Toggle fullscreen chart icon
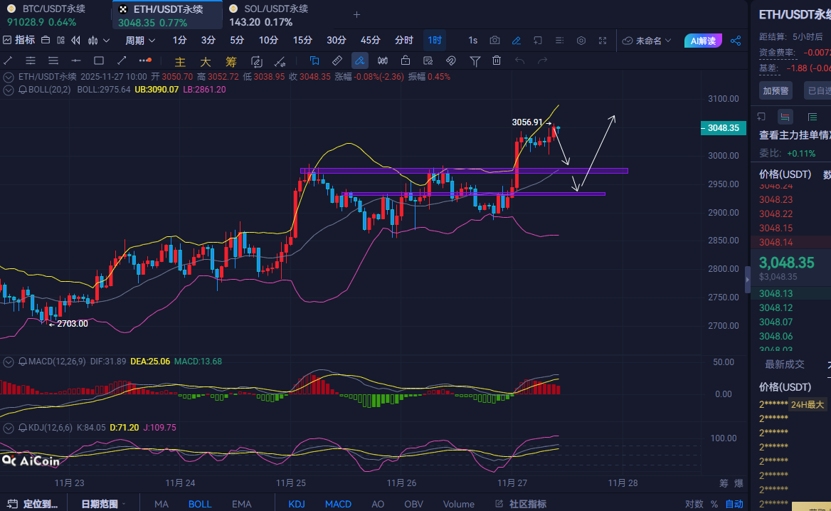 point(603,41)
